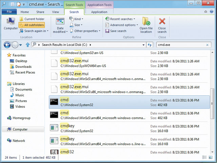The height and width of the screenshot is (163, 217).
Task: Open Help via question mark icon
Action: pos(212,12)
